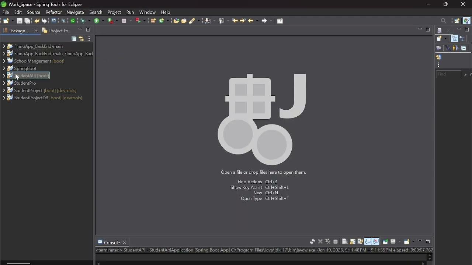
Task: Select the StudentProject [boot] [devtools] project
Action: (x=45, y=91)
